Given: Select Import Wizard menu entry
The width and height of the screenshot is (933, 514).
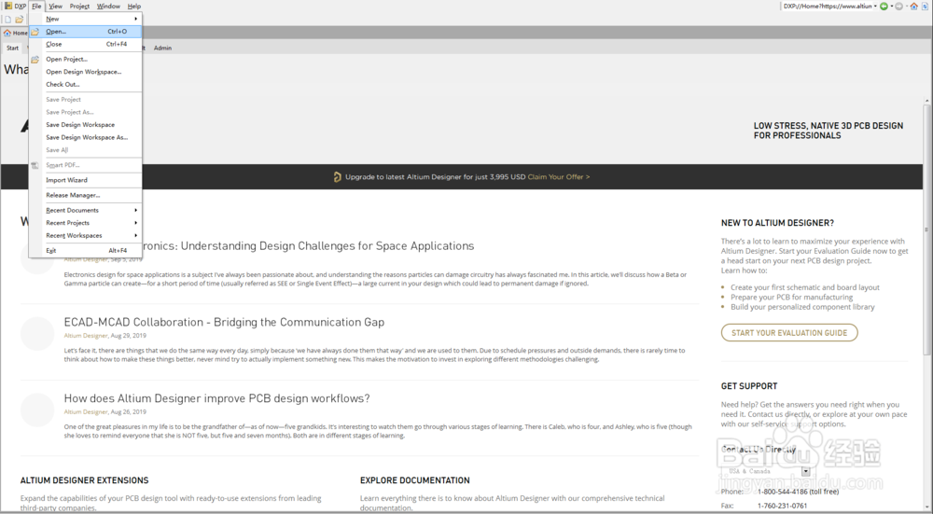Looking at the screenshot, I should (85, 180).
